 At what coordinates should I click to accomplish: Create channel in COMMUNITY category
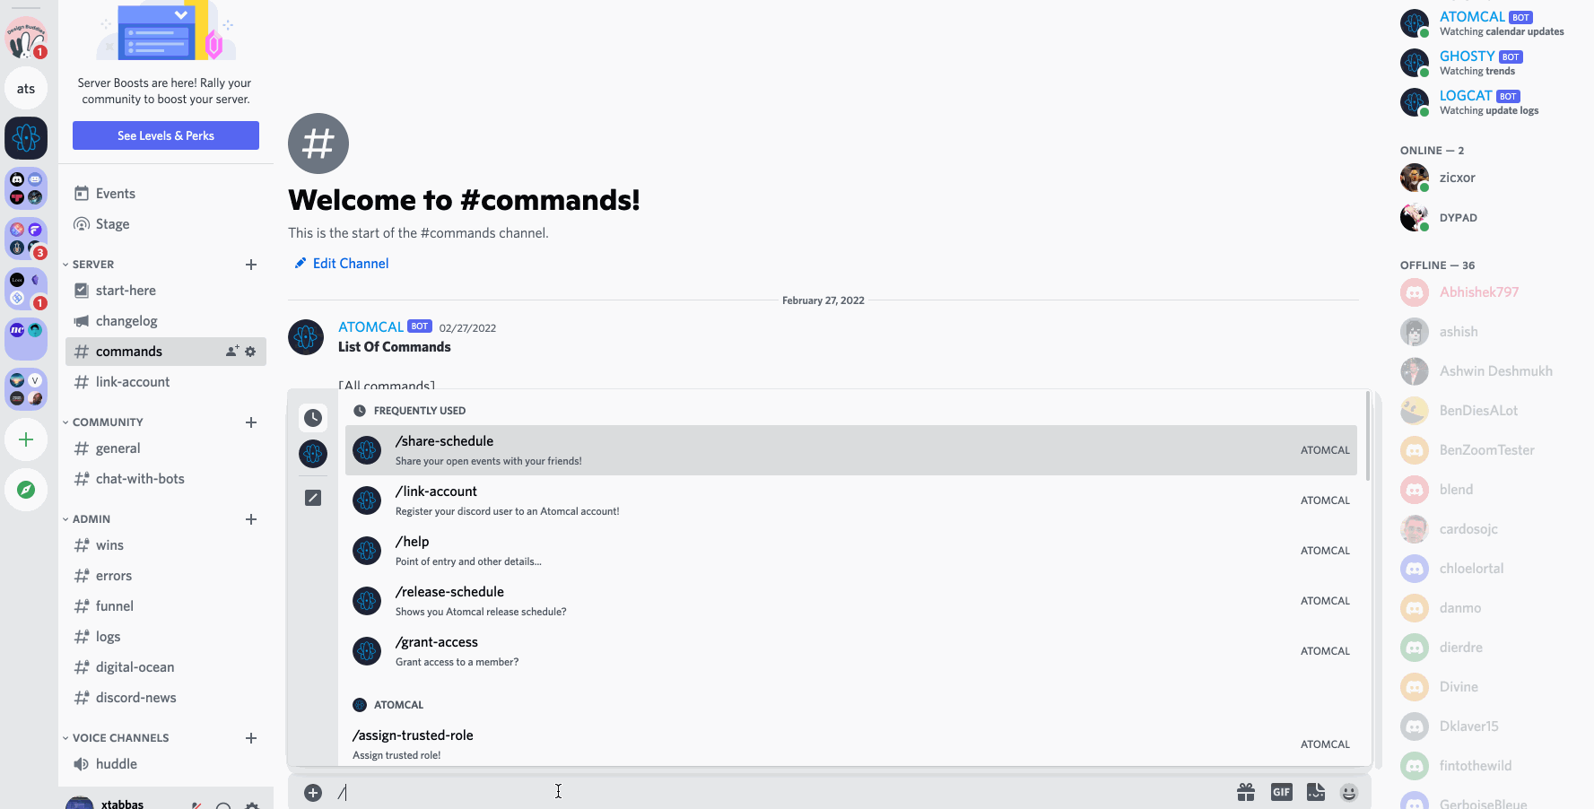pyautogui.click(x=251, y=422)
